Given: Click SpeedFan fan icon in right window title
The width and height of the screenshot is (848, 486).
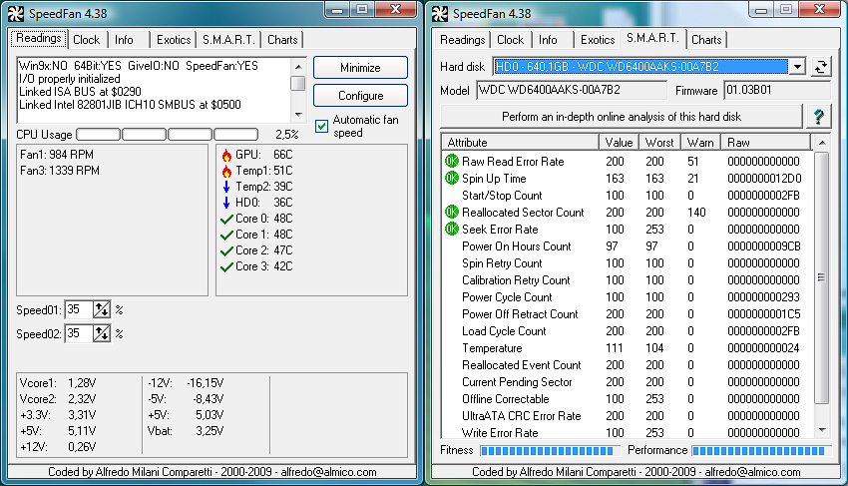Looking at the screenshot, I should (440, 14).
